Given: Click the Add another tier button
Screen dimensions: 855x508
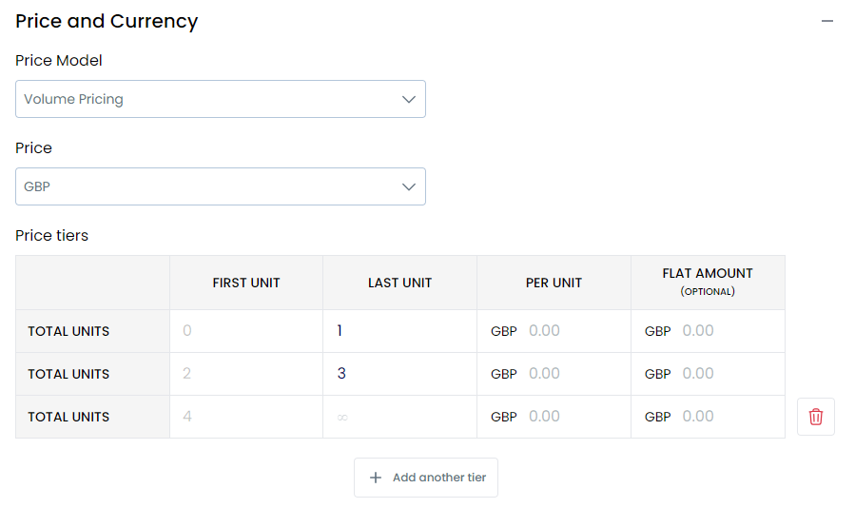Looking at the screenshot, I should pyautogui.click(x=426, y=478).
